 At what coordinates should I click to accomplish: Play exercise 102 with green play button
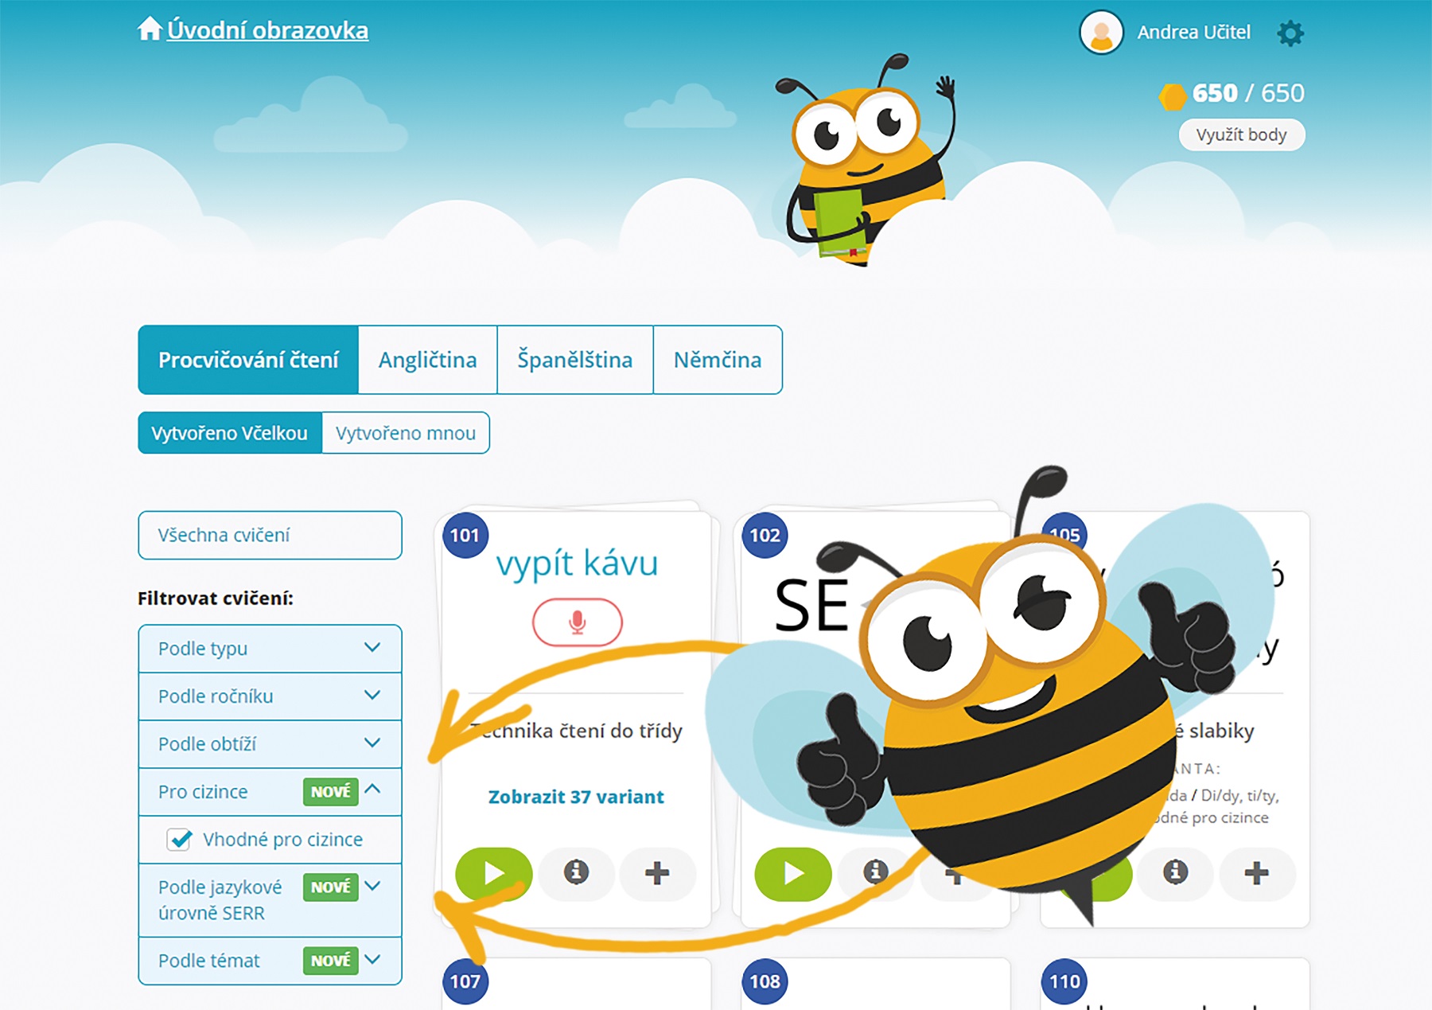tap(792, 873)
